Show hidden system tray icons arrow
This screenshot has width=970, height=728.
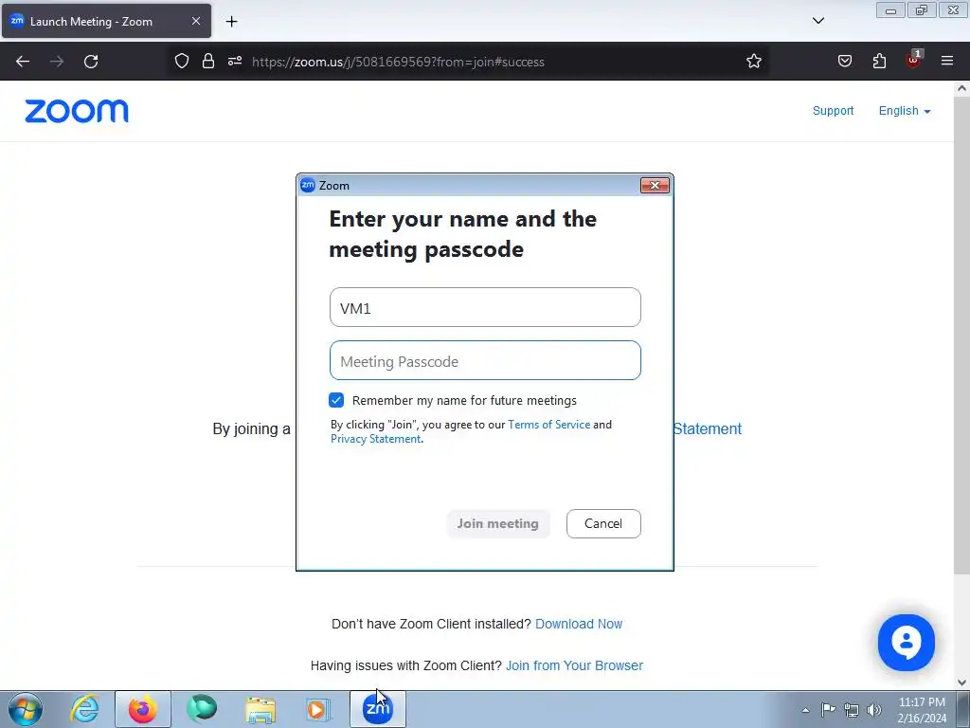pos(805,710)
